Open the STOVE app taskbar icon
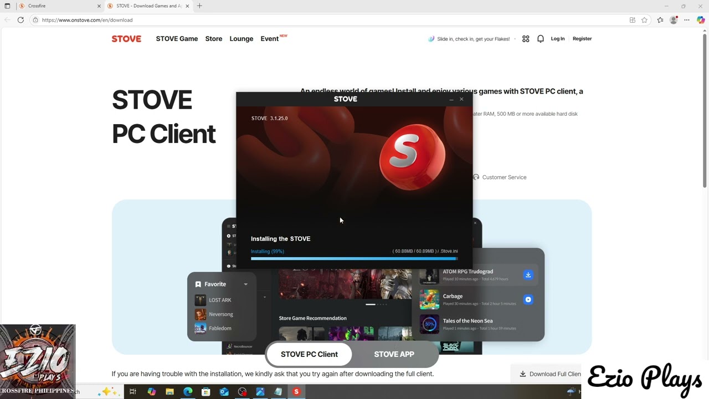This screenshot has height=399, width=709. click(x=296, y=392)
